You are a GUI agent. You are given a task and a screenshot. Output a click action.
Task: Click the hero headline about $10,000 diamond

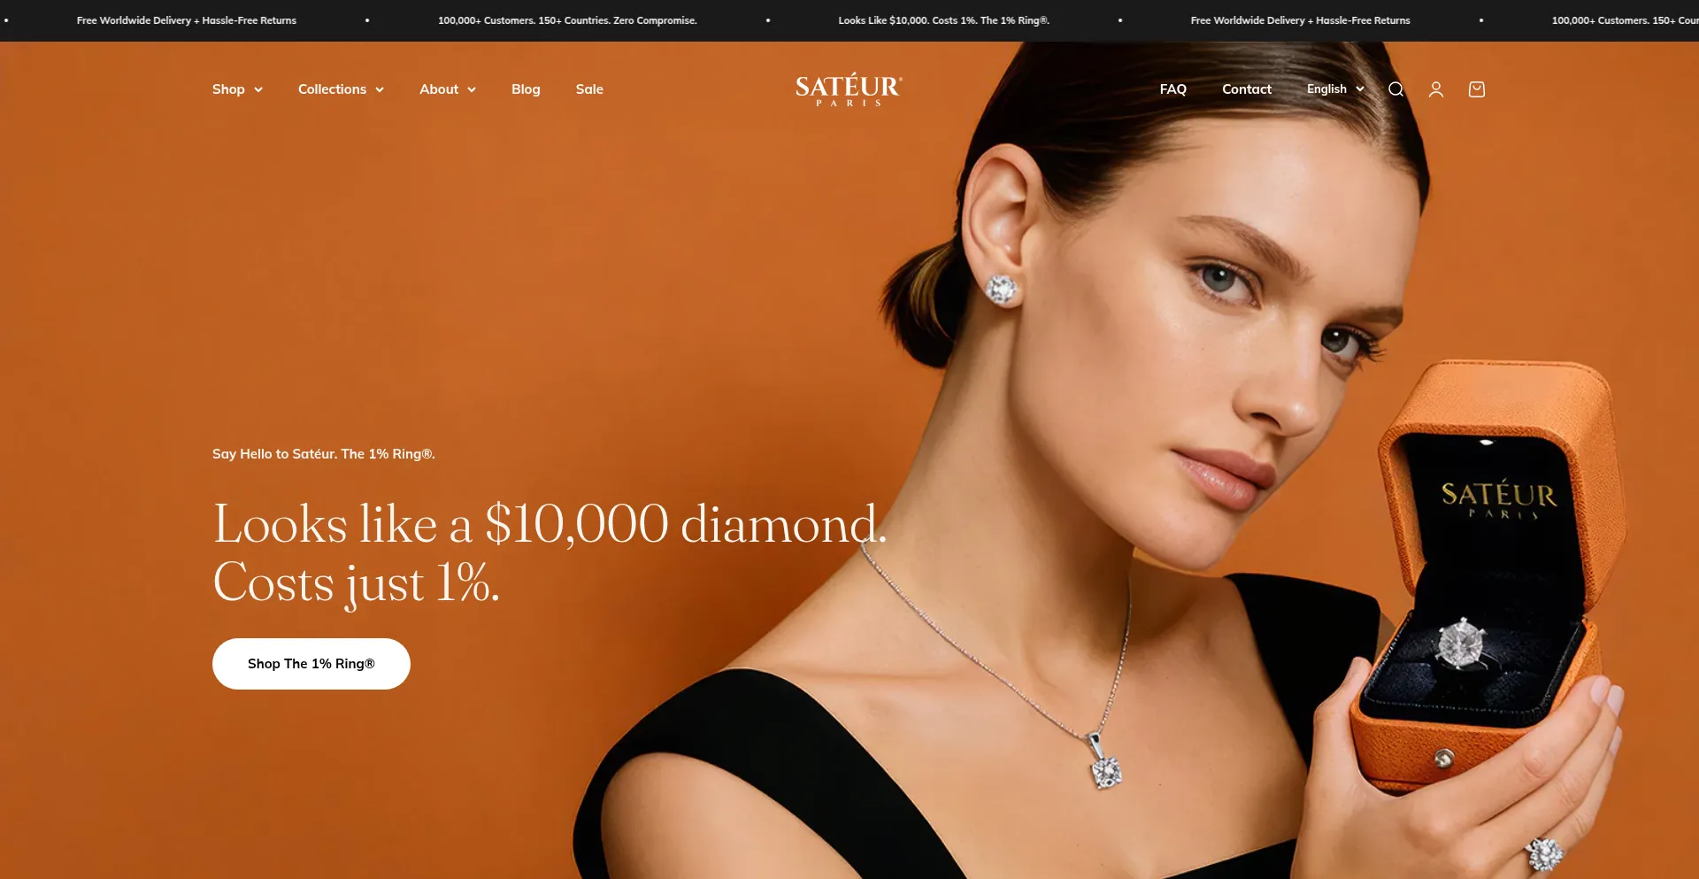click(550, 553)
